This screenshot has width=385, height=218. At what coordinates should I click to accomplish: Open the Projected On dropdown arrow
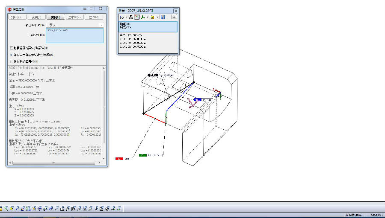coord(157,17)
